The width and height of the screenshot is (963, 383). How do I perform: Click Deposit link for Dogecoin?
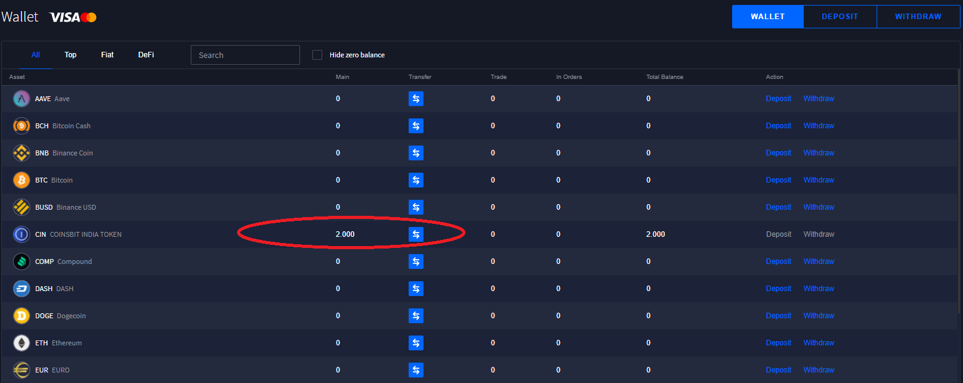coord(778,316)
